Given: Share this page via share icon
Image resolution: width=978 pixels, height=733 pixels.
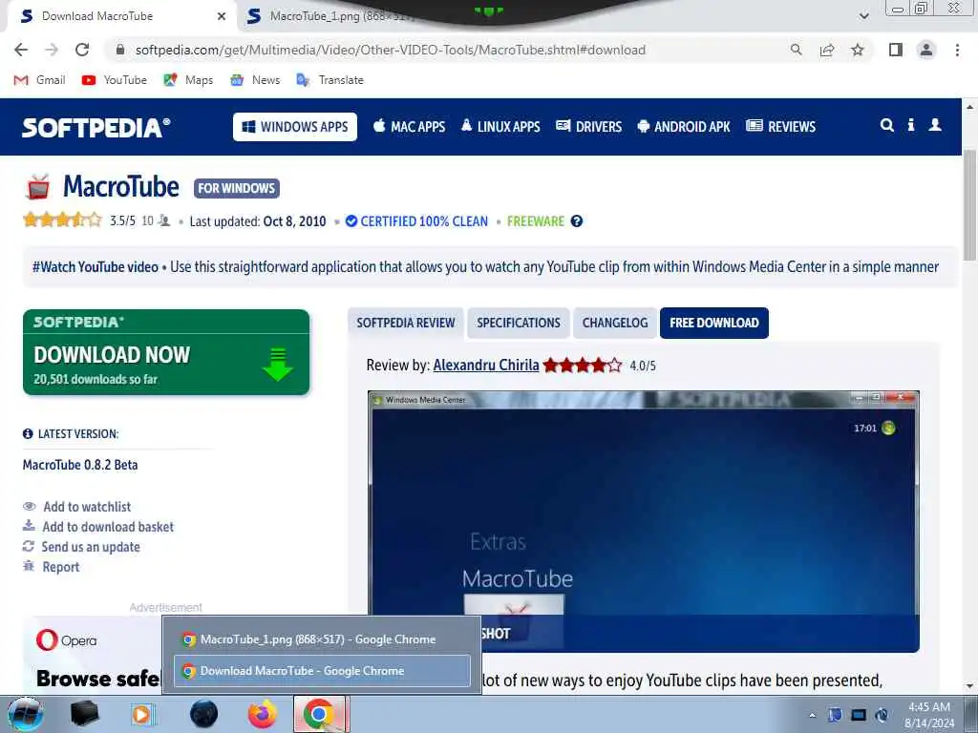Looking at the screenshot, I should 827,50.
